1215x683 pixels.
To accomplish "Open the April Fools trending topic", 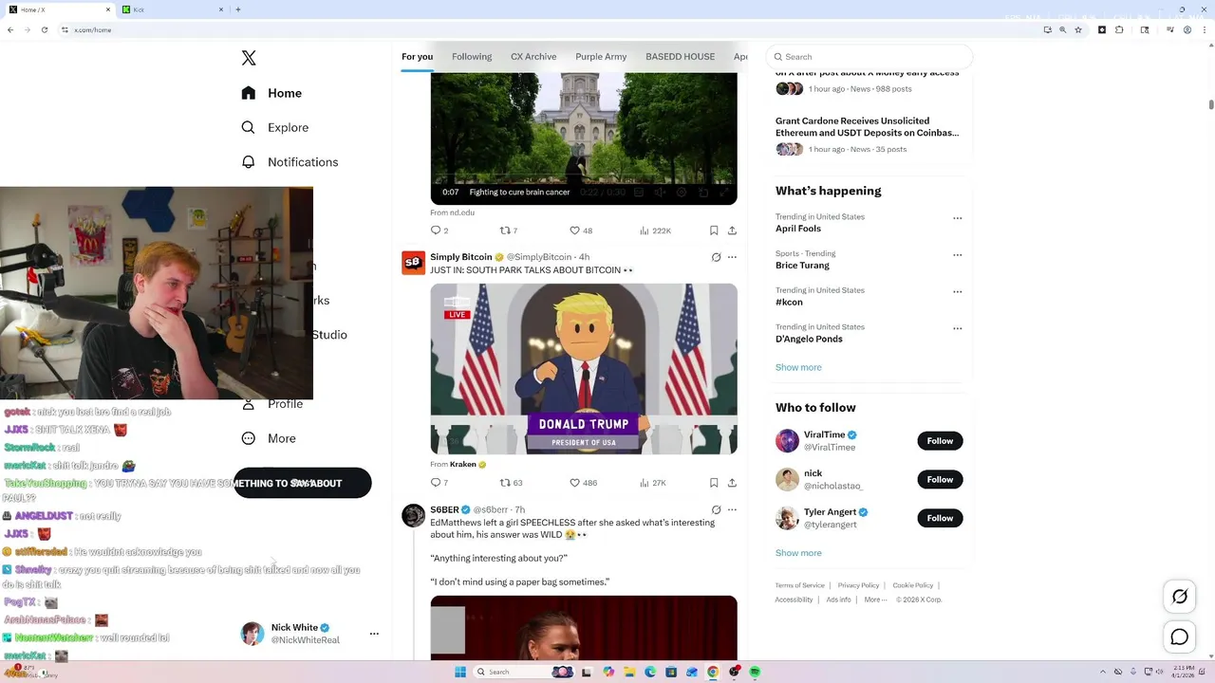I will (x=798, y=229).
